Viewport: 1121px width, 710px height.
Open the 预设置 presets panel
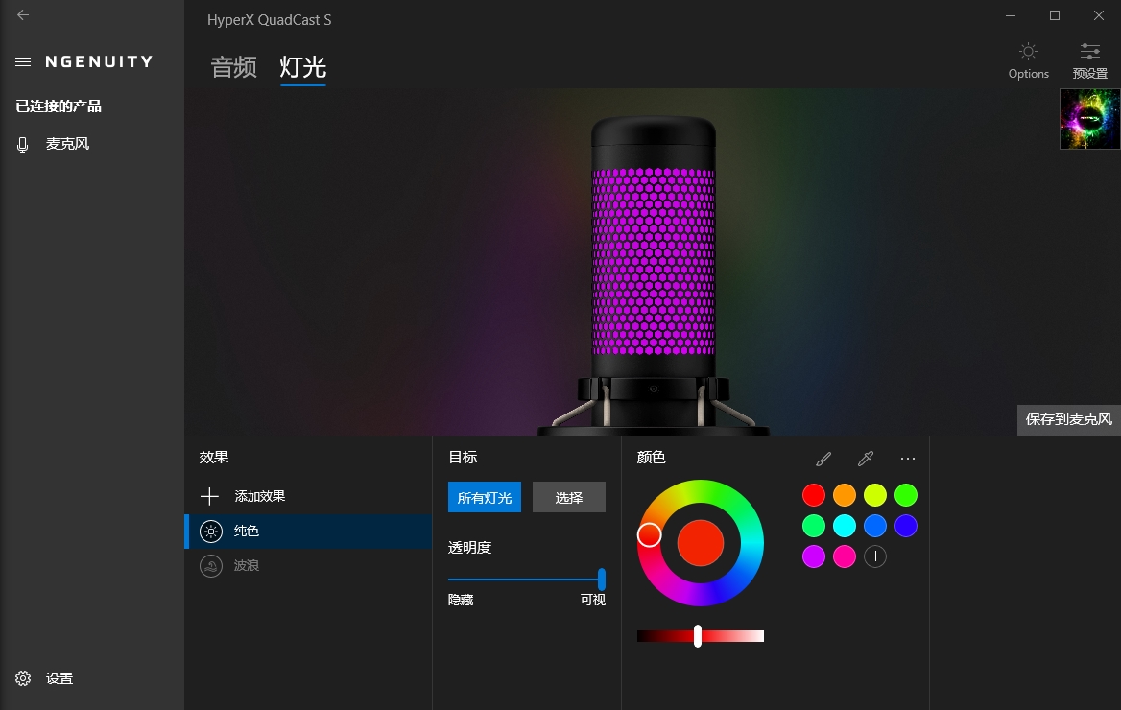1089,60
